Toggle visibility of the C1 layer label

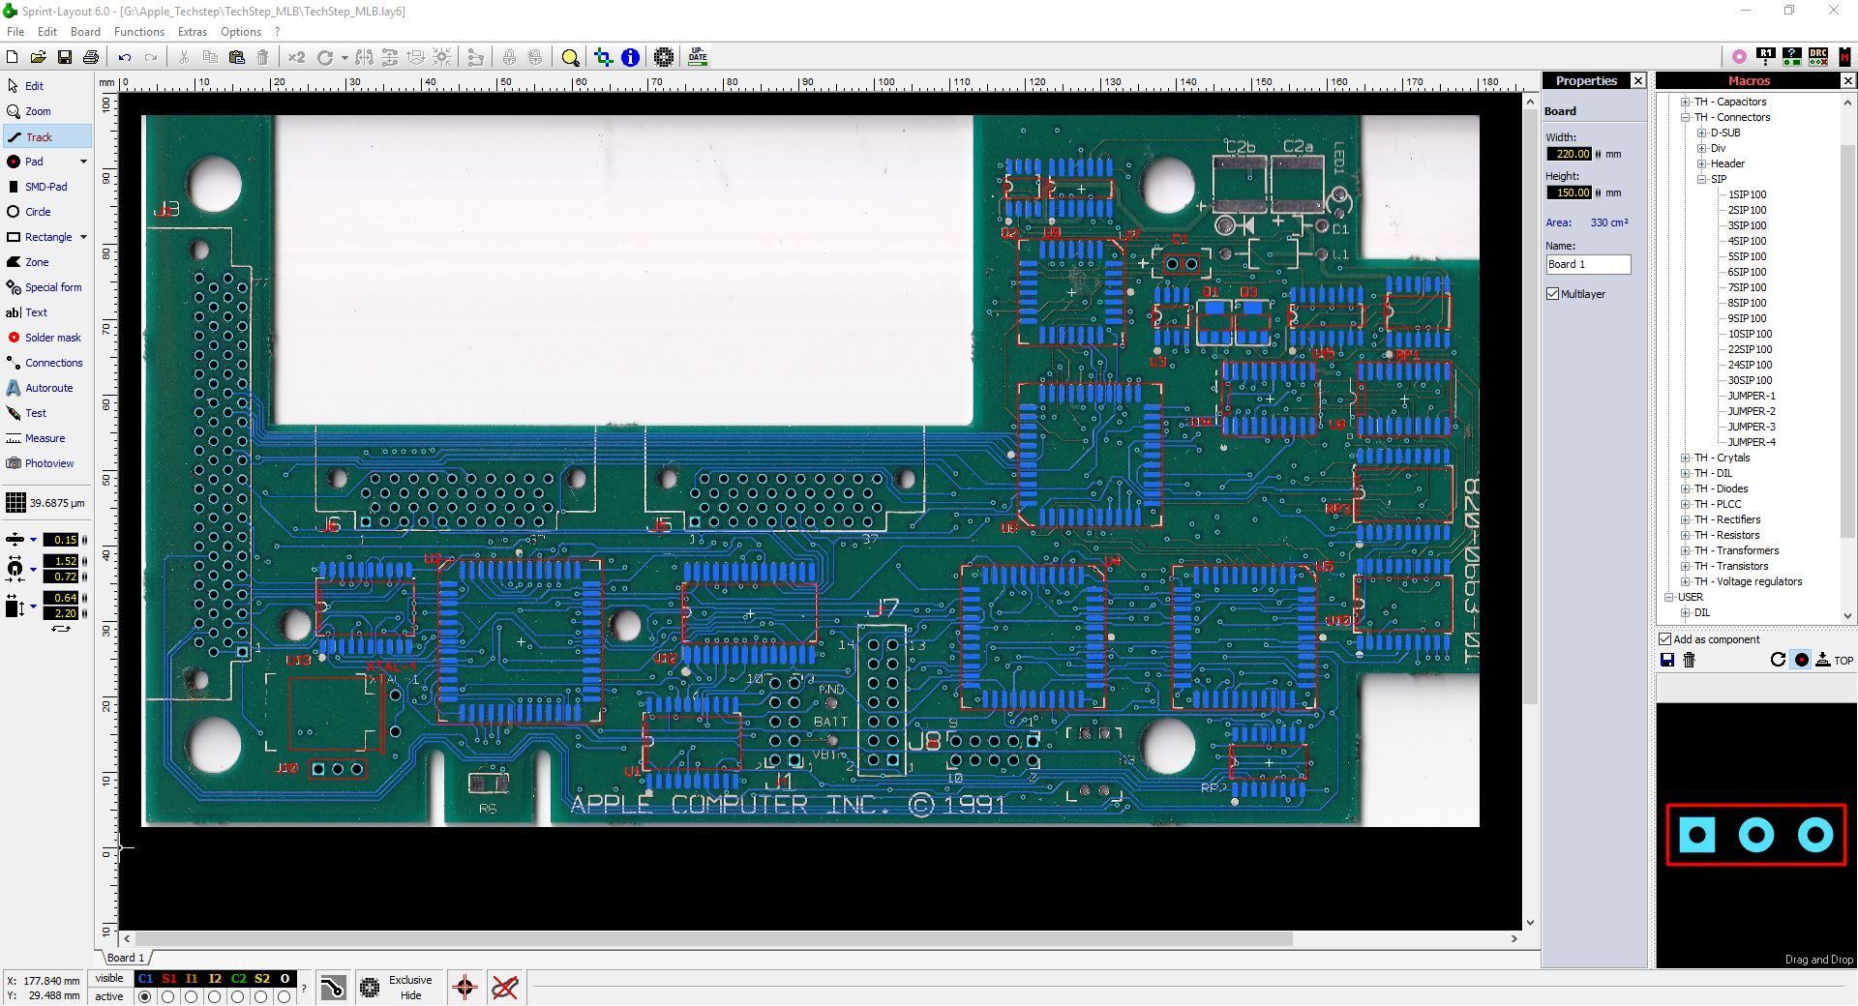point(145,979)
